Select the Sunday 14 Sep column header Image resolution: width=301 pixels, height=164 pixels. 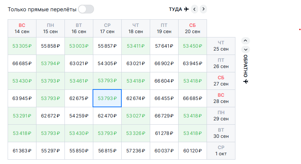point(22,28)
